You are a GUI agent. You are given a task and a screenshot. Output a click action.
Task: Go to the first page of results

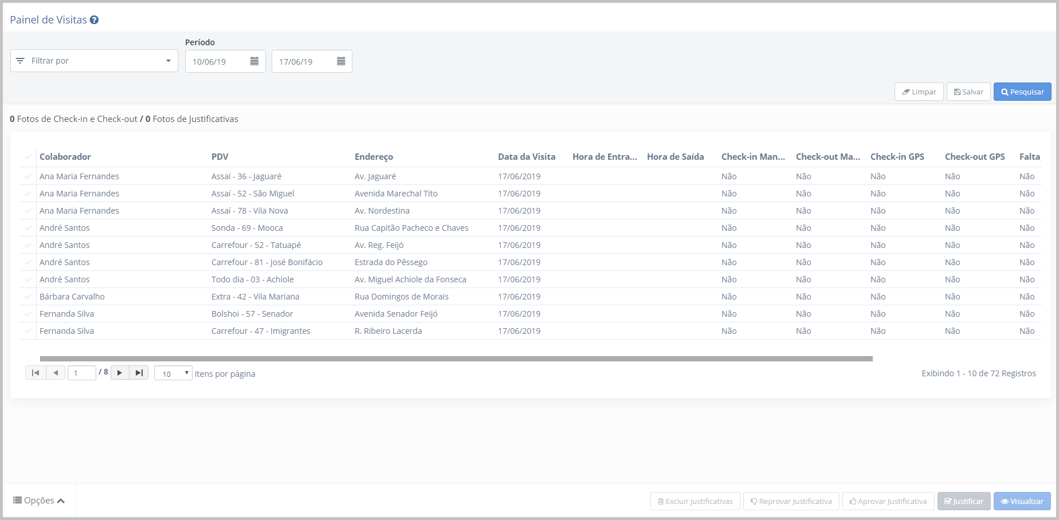pos(36,373)
